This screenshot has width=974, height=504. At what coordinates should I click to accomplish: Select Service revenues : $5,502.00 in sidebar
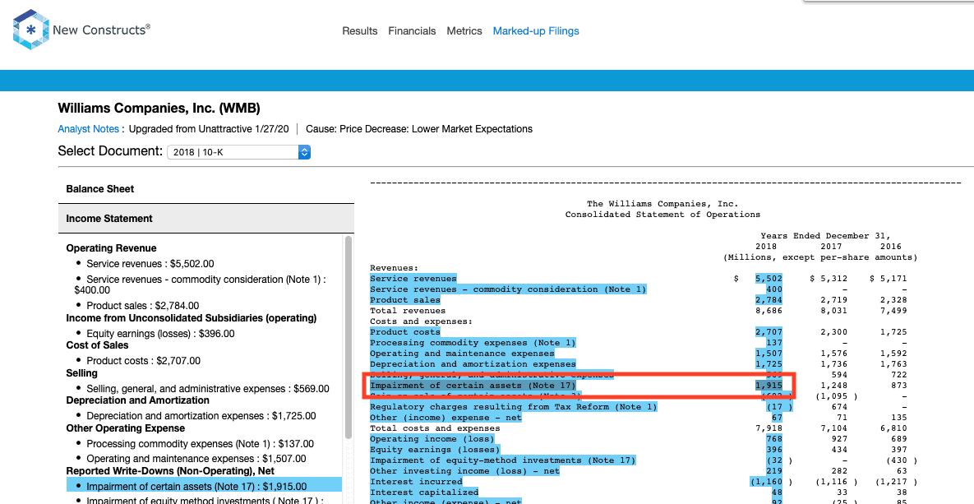(x=150, y=263)
